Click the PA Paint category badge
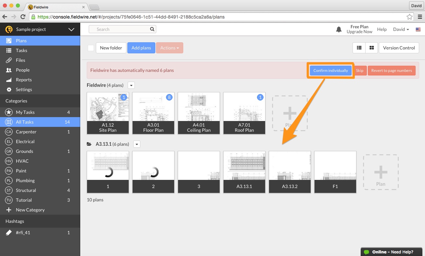 point(9,171)
